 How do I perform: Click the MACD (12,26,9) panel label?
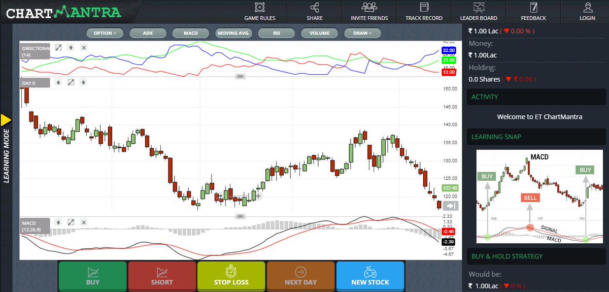[35, 225]
